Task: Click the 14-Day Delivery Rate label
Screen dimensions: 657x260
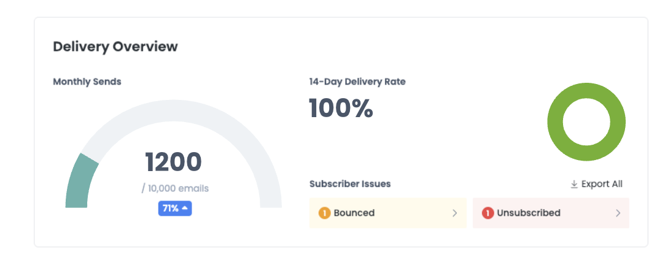Action: click(357, 81)
